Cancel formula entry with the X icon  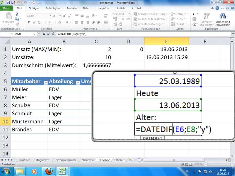point(43,34)
